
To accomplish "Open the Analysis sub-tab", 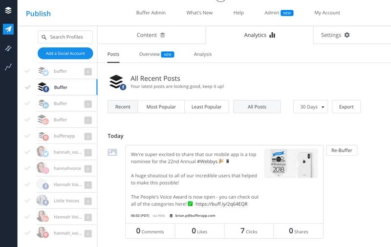I will point(202,54).
